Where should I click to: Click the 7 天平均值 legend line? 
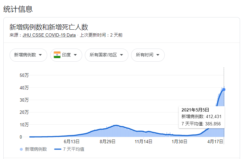pos(58,149)
